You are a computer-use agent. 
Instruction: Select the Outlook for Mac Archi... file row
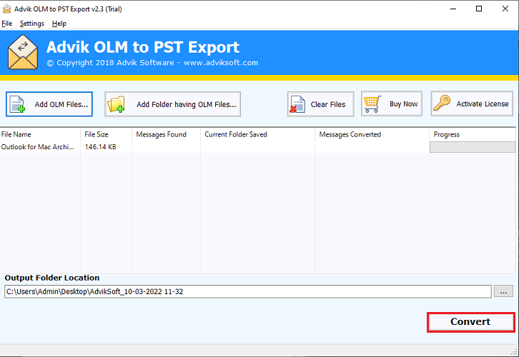257,147
